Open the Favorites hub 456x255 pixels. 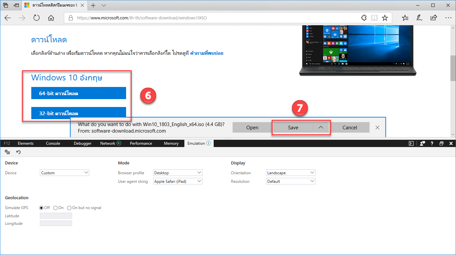(x=405, y=18)
